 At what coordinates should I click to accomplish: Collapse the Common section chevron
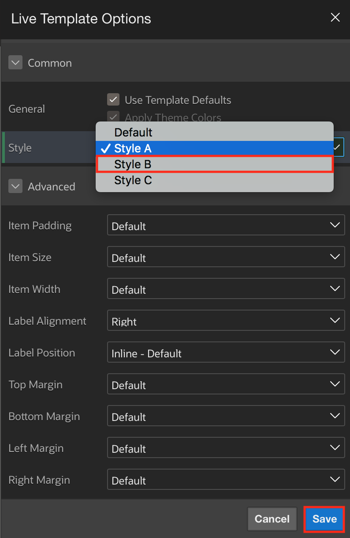16,63
